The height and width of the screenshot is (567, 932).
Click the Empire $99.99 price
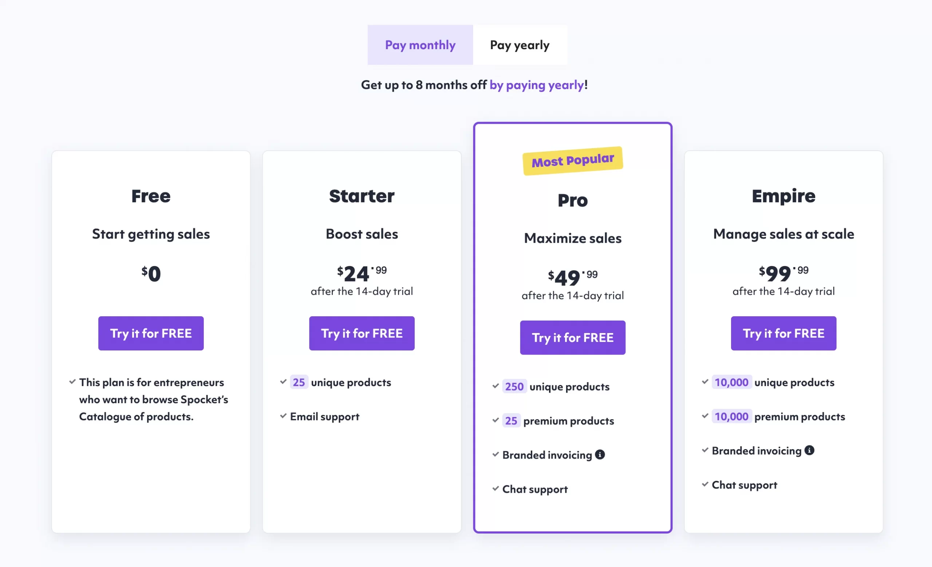[783, 273]
